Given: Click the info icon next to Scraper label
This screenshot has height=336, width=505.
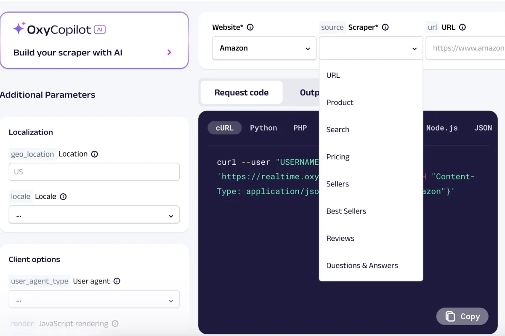Looking at the screenshot, I should coord(385,27).
